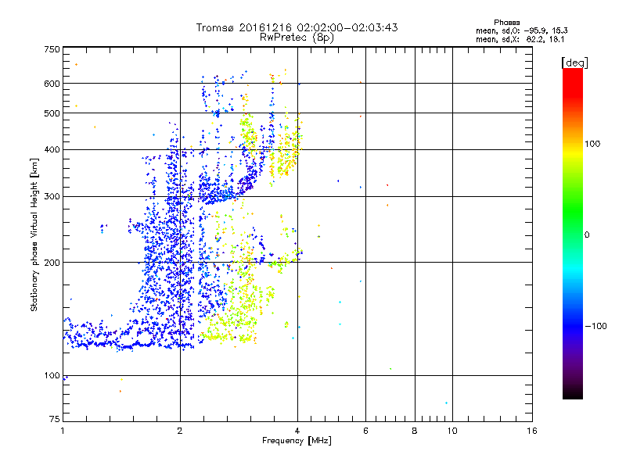Image resolution: width=626 pixels, height=469 pixels.
Task: Click the 'mean, sd,O: -95.9, 15.3' line
Action: 521,31
